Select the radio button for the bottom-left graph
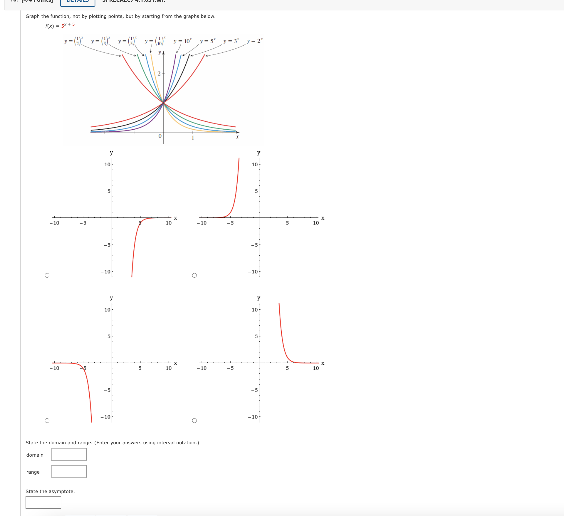This screenshot has height=516, width=564. [47, 420]
